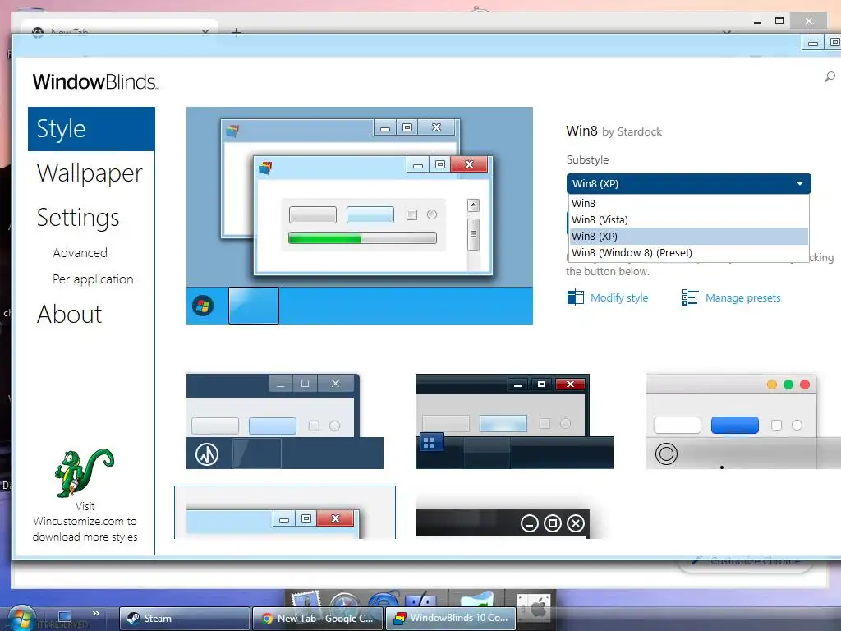Open Steam from the taskbar
The image size is (841, 631).
[x=184, y=619]
